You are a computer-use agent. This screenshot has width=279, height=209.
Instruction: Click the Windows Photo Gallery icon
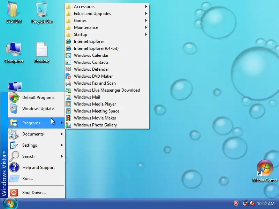(68, 125)
